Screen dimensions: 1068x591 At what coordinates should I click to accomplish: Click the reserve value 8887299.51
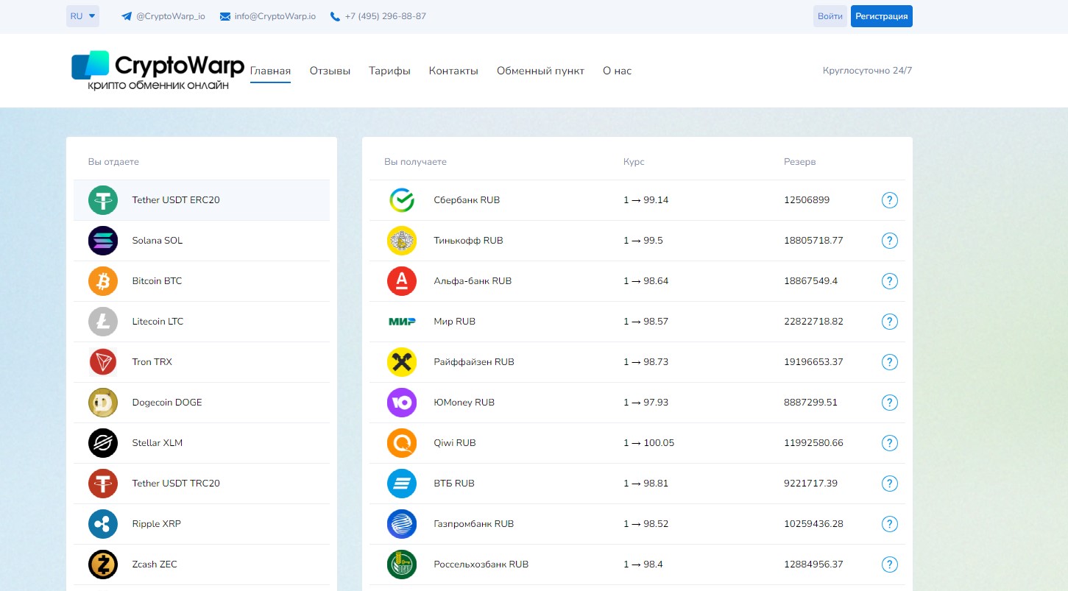point(810,403)
